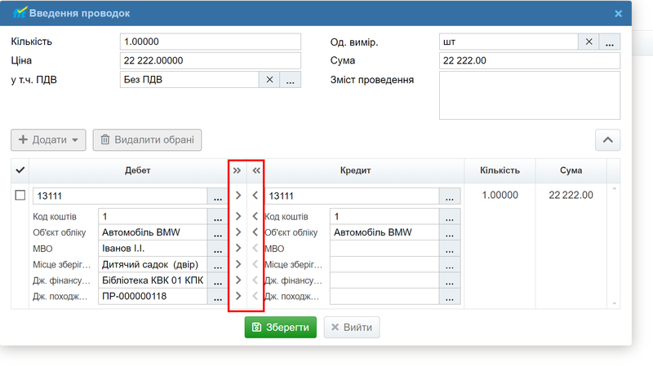Open у т.ч. ПДВ lookup ellipsis button
The width and height of the screenshot is (653, 366).
coord(291,80)
